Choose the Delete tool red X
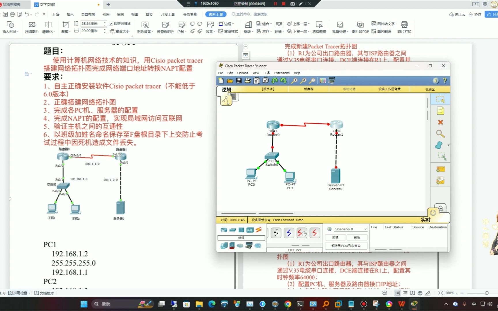 (440, 122)
